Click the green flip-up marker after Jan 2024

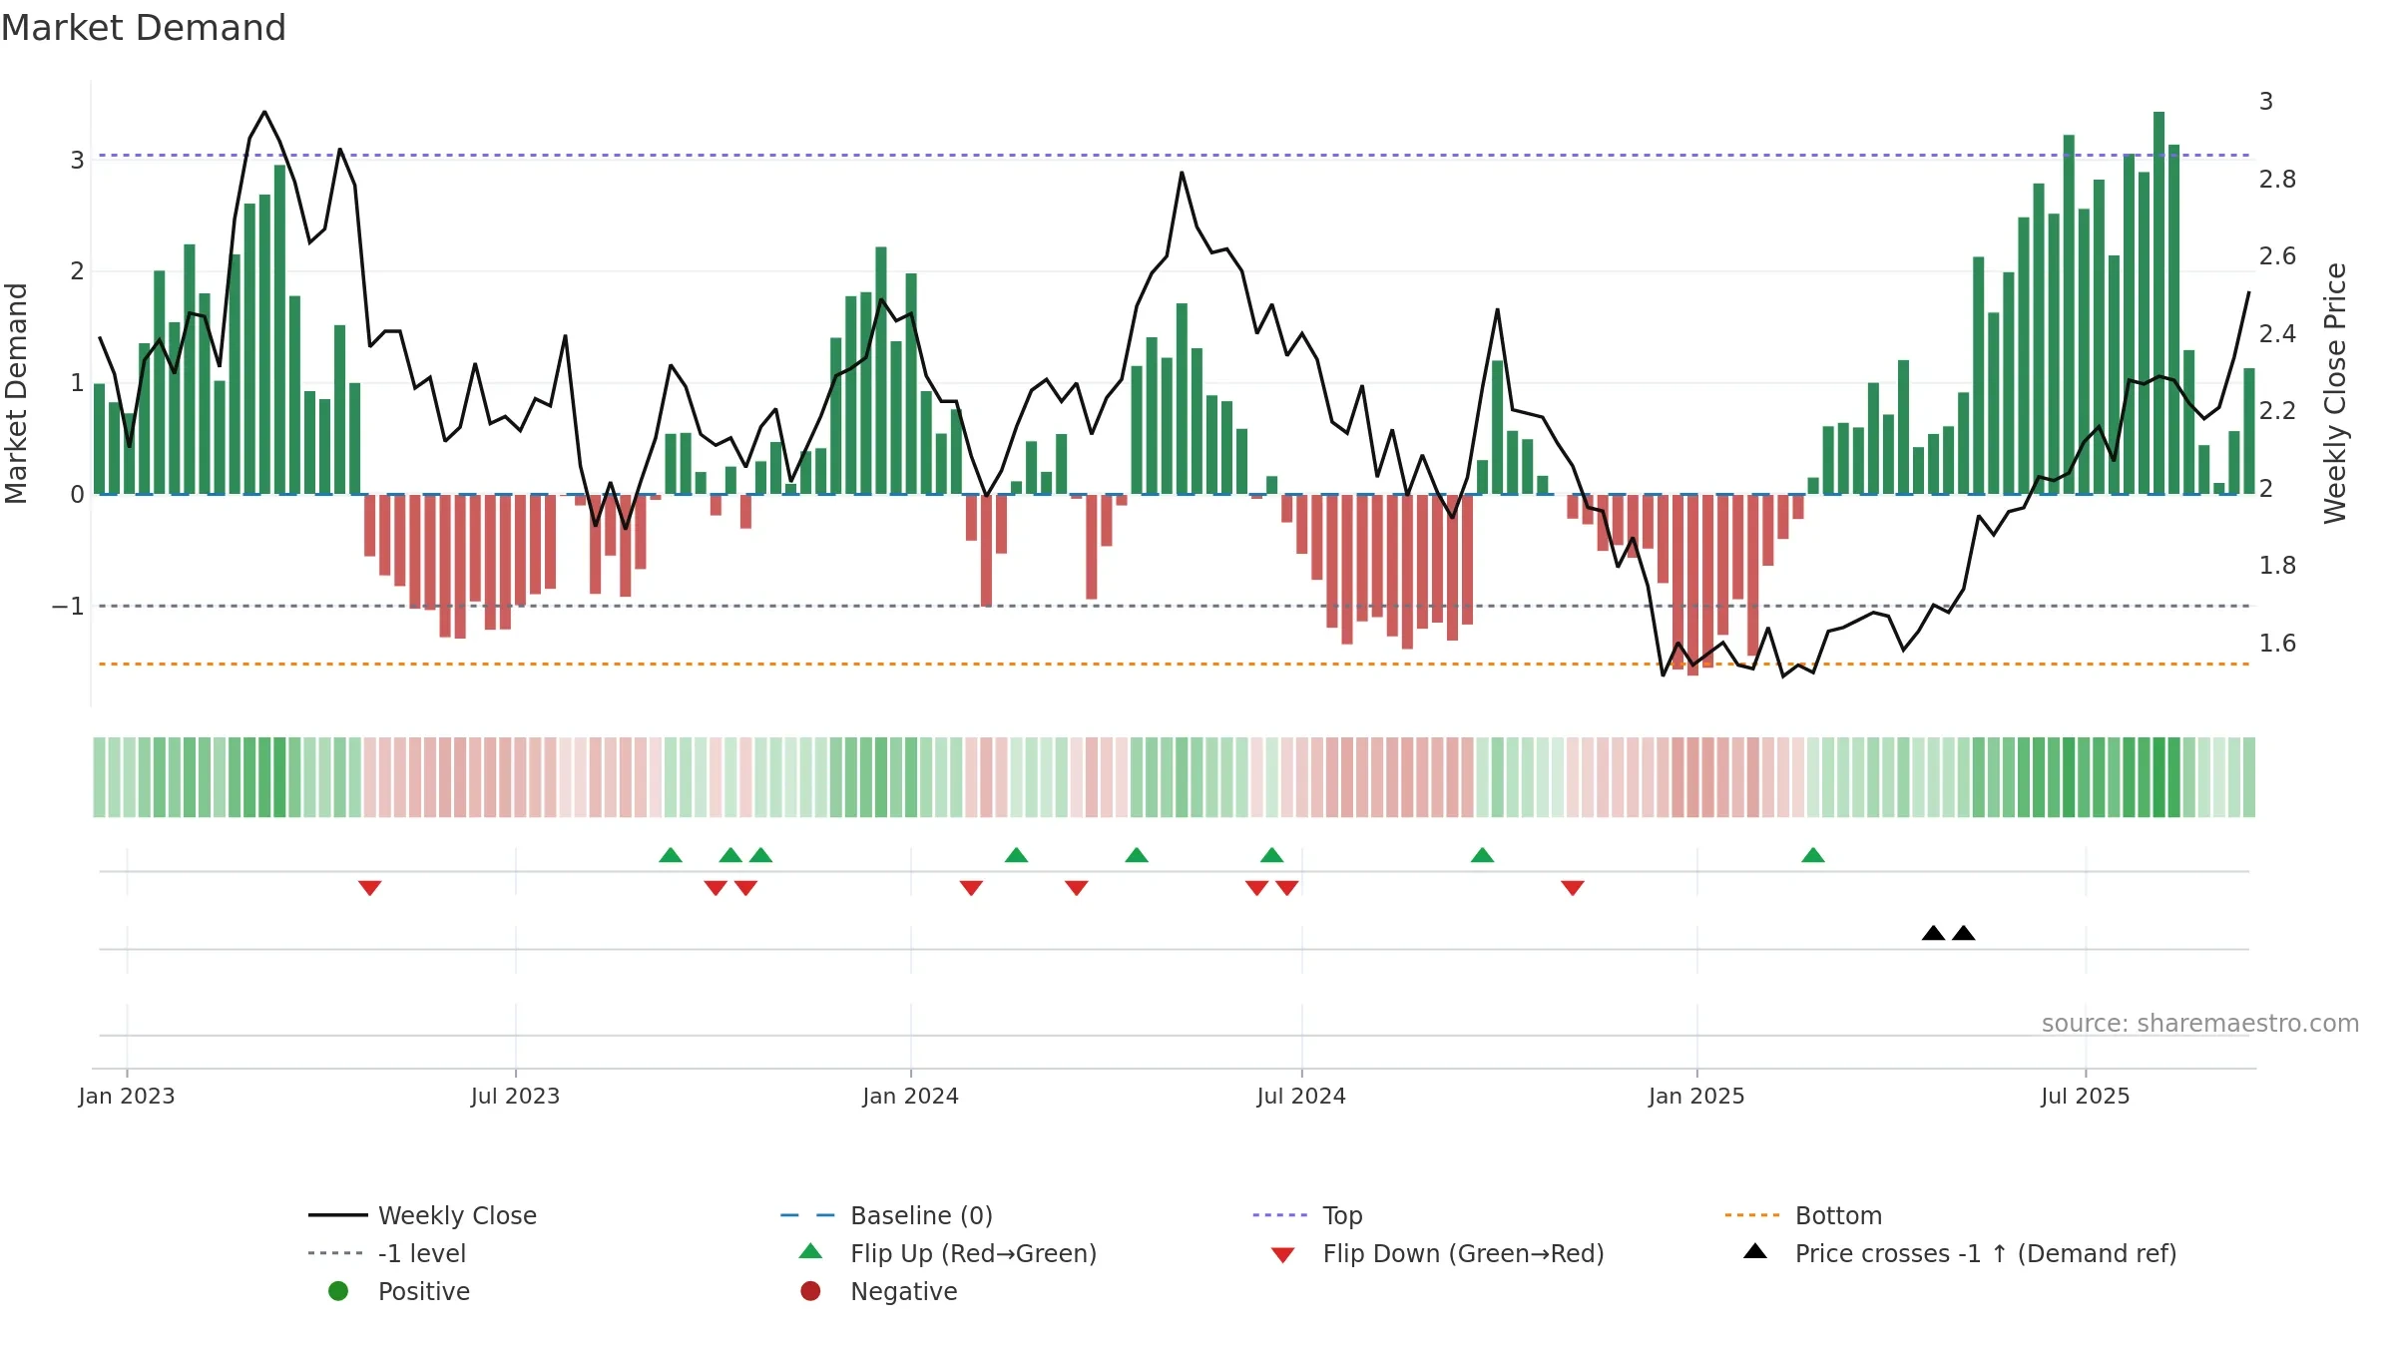[x=1017, y=855]
